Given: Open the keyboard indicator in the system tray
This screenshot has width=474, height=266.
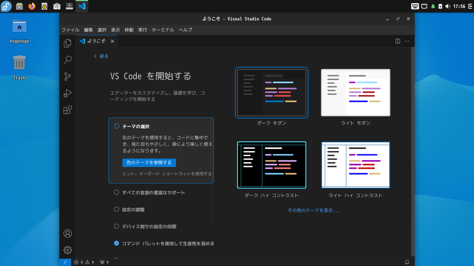Looking at the screenshot, I should click(415, 6).
